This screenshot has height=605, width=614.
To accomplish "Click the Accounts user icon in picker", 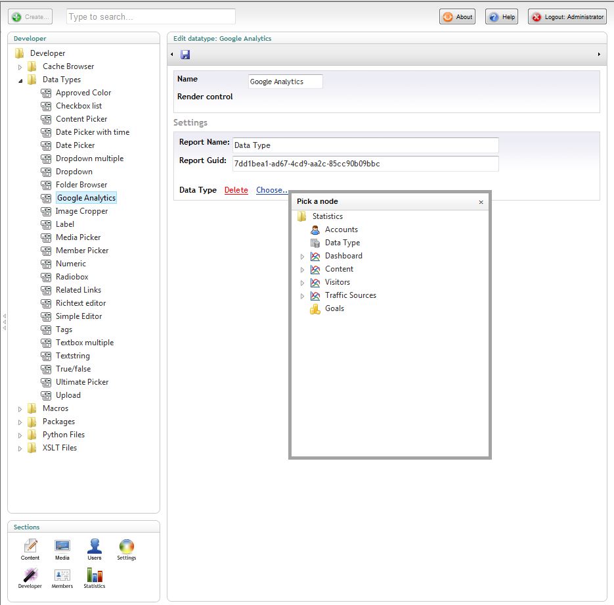I will (315, 230).
